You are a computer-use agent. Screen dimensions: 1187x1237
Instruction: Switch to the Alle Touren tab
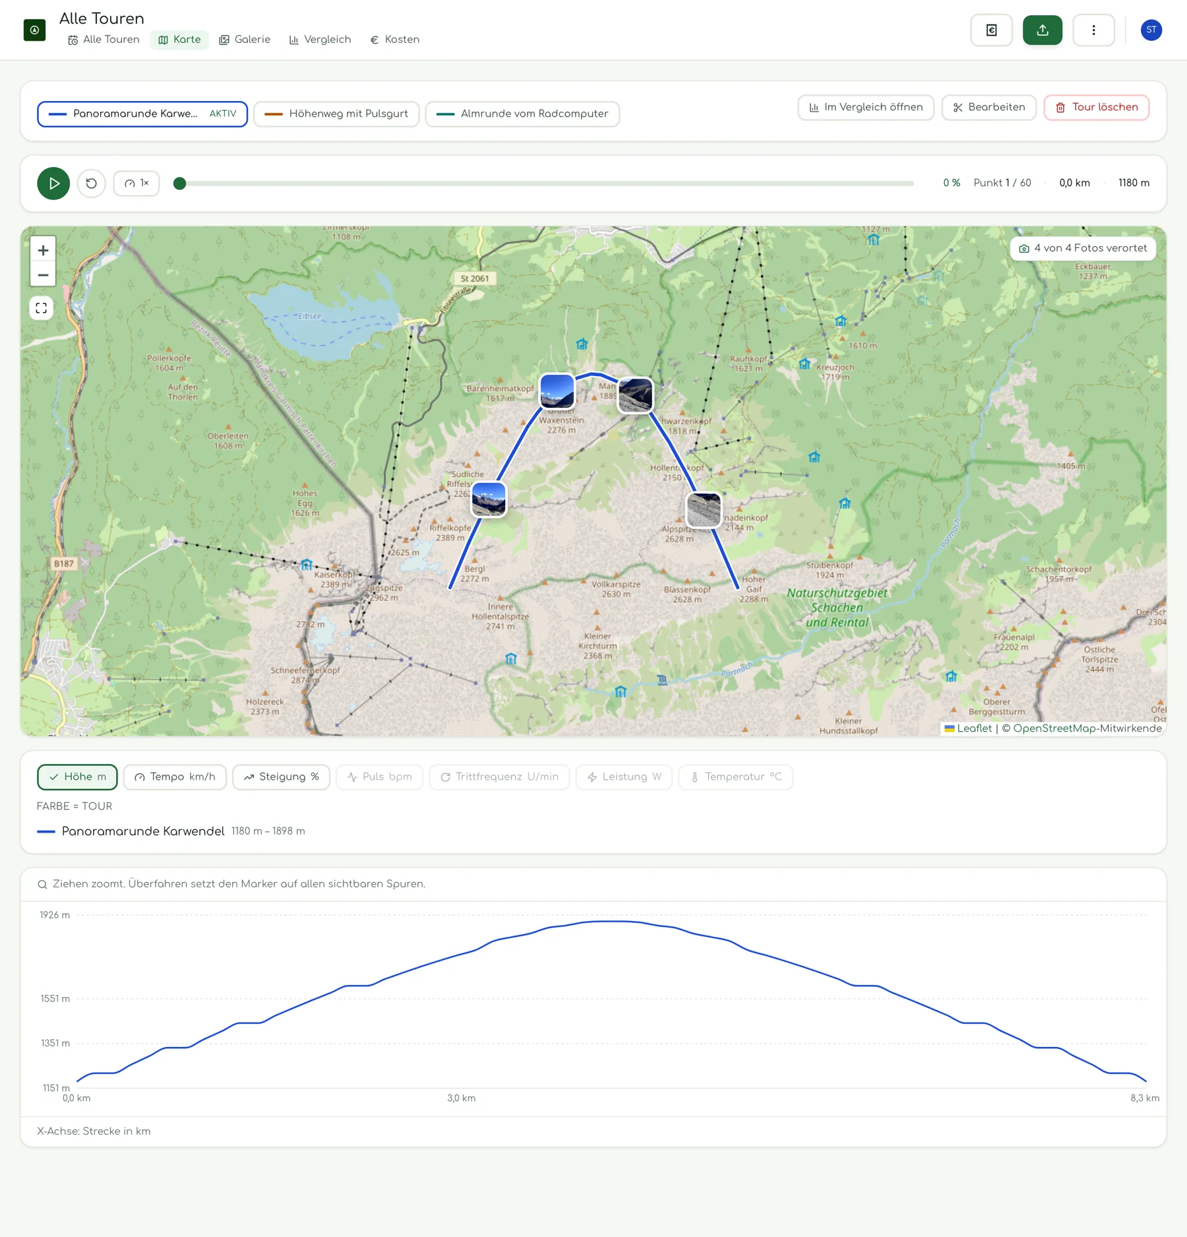tap(104, 40)
